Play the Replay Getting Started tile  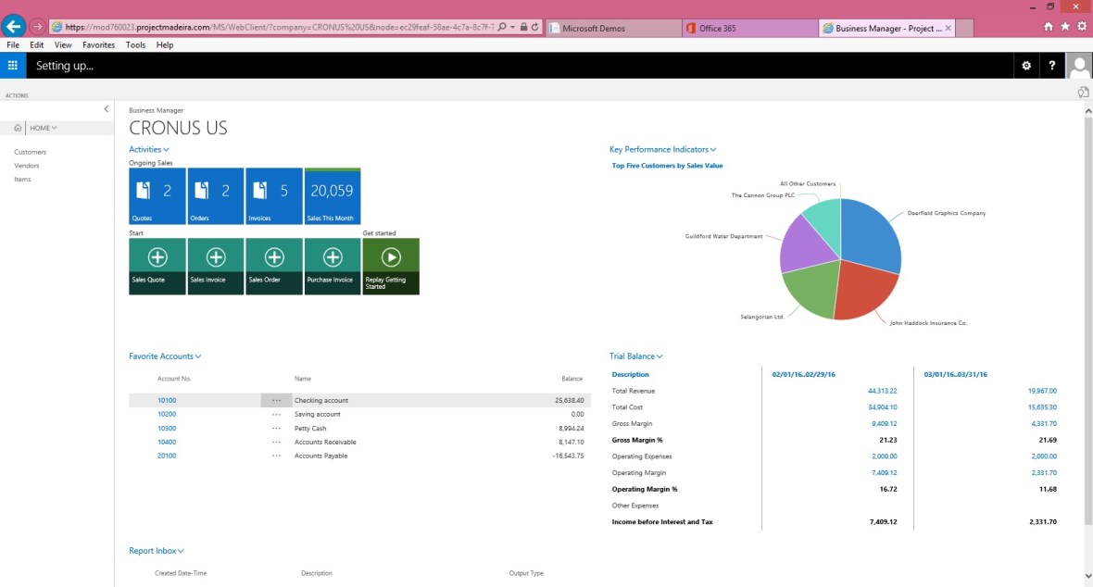click(x=391, y=267)
